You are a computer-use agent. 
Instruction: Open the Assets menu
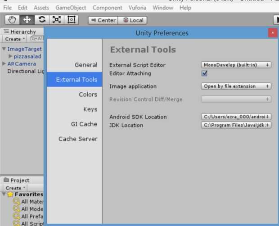click(41, 8)
